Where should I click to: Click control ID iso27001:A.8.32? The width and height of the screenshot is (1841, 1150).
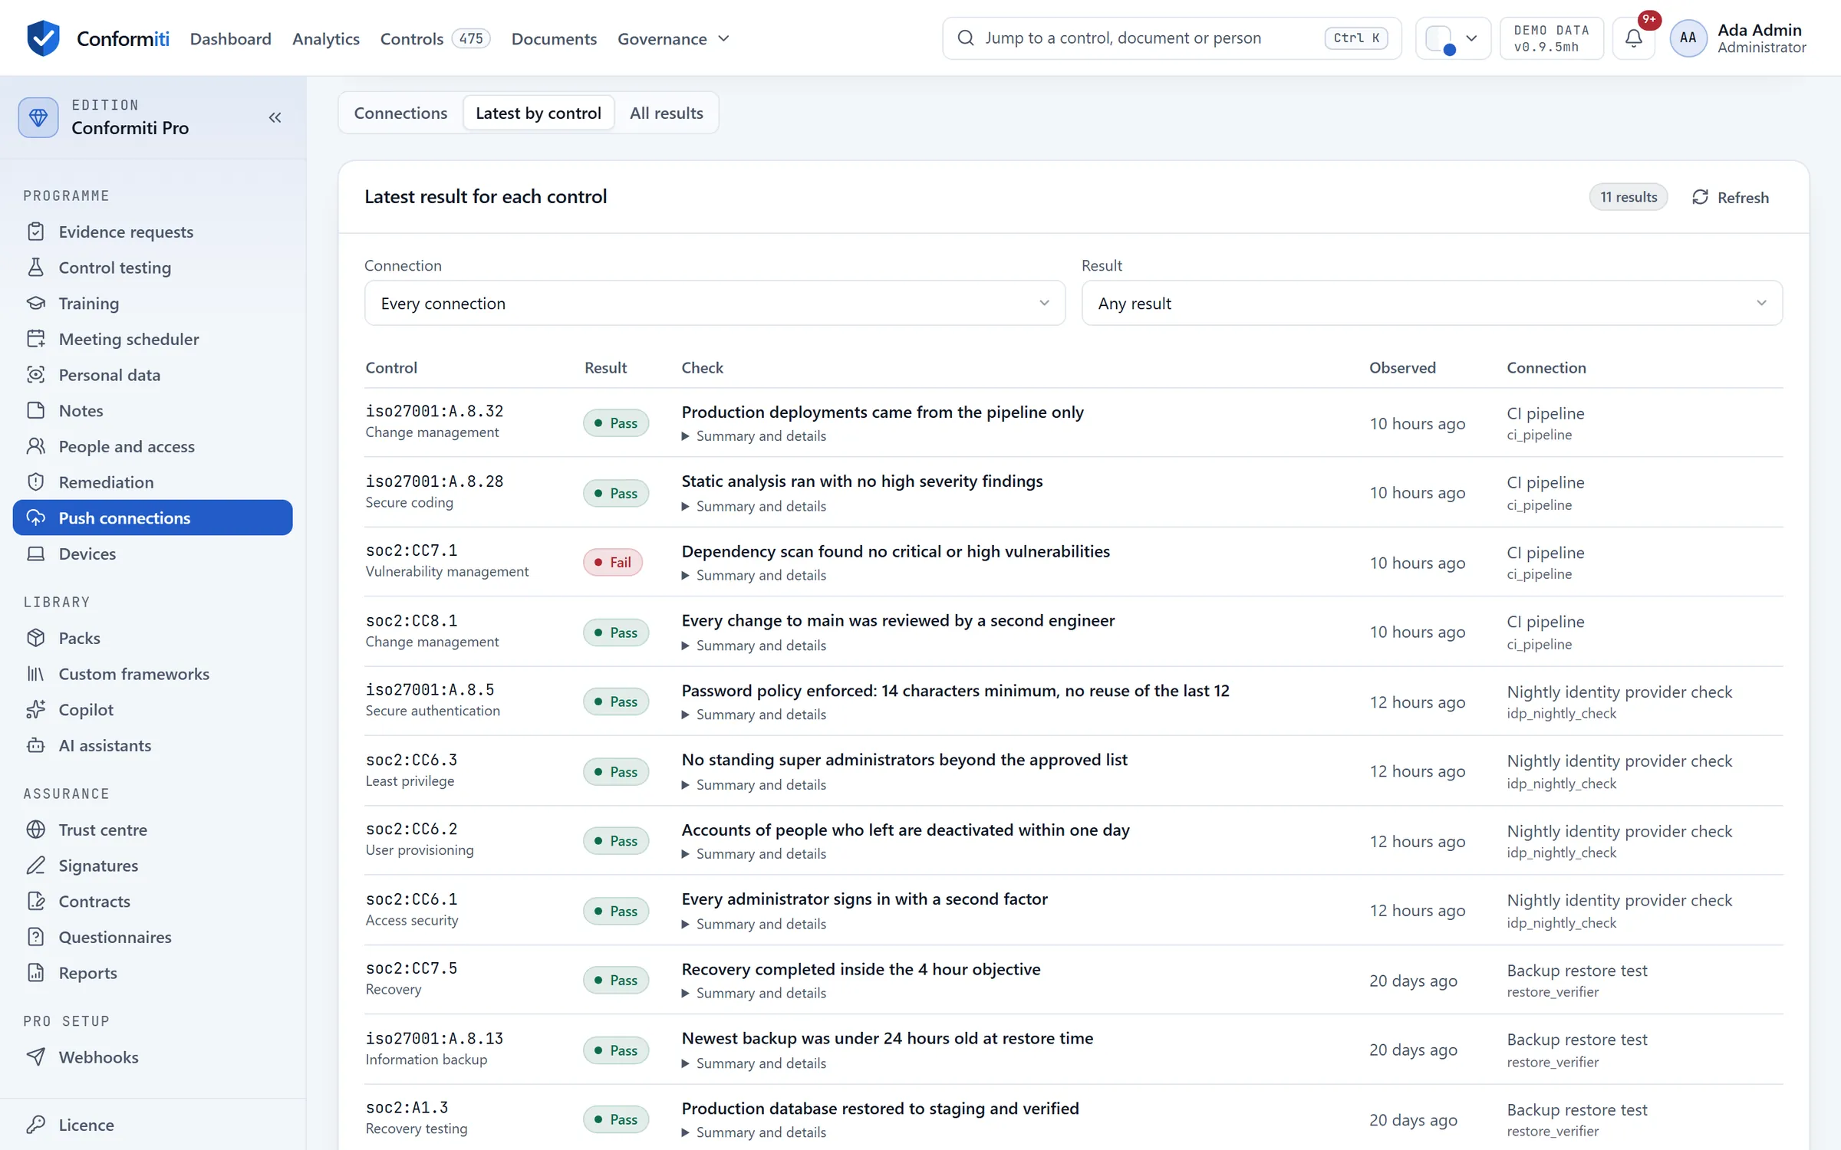tap(434, 412)
